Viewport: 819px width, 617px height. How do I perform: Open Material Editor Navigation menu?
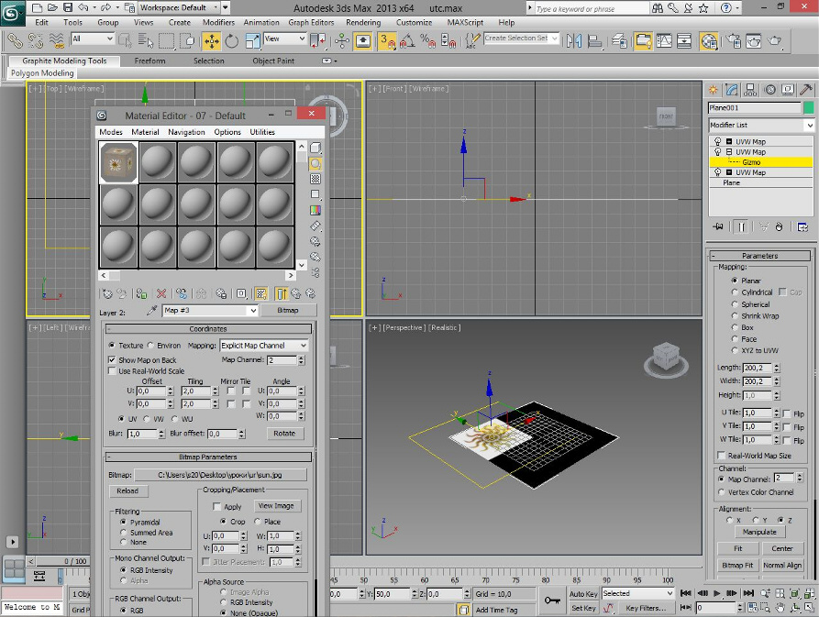[186, 132]
